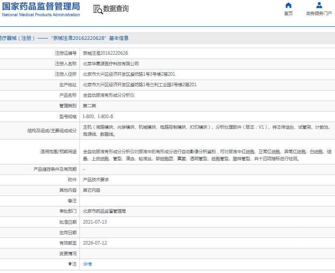The height and width of the screenshot is (273, 335).
Task: Click the 管理类别 label
Action: pos(68,106)
